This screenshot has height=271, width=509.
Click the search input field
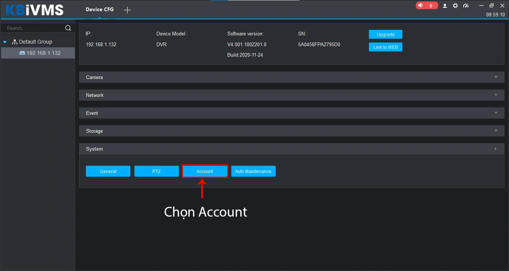[x=32, y=28]
